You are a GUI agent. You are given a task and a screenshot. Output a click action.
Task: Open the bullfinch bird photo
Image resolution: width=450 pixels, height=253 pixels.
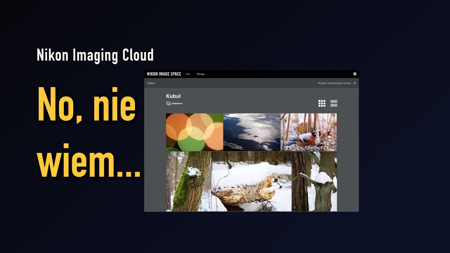309,132
